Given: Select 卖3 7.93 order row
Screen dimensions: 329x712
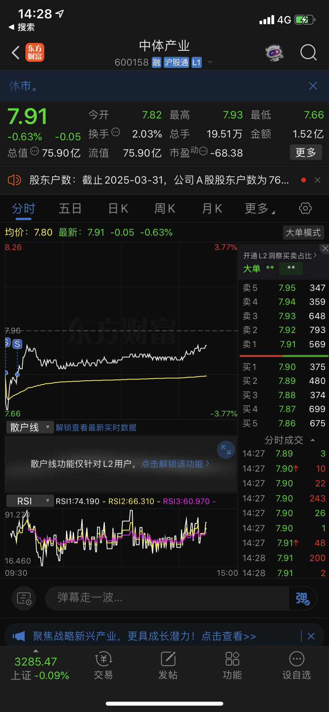Looking at the screenshot, I should (284, 316).
